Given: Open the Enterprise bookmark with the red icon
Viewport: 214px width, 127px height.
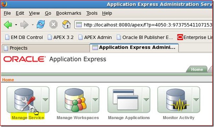Looking at the screenshot, I should 195,37.
